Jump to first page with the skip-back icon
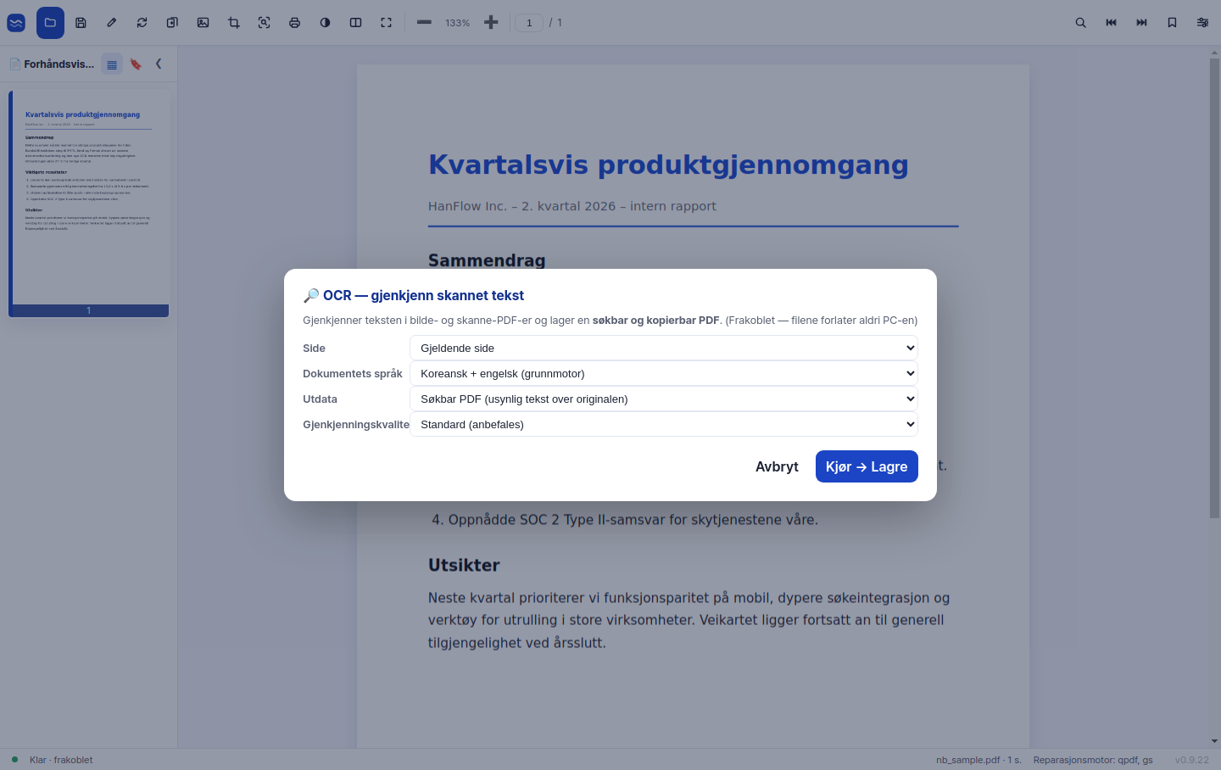Screen dimensions: 1221x770 click(x=1111, y=23)
